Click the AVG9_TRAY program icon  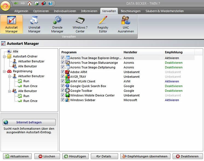pyautogui.click(x=67, y=77)
